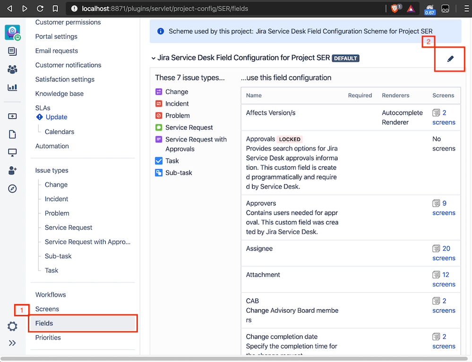Image resolution: width=472 pixels, height=362 pixels.
Task: Select Service Request in sidebar tree
Action: pyautogui.click(x=69, y=227)
